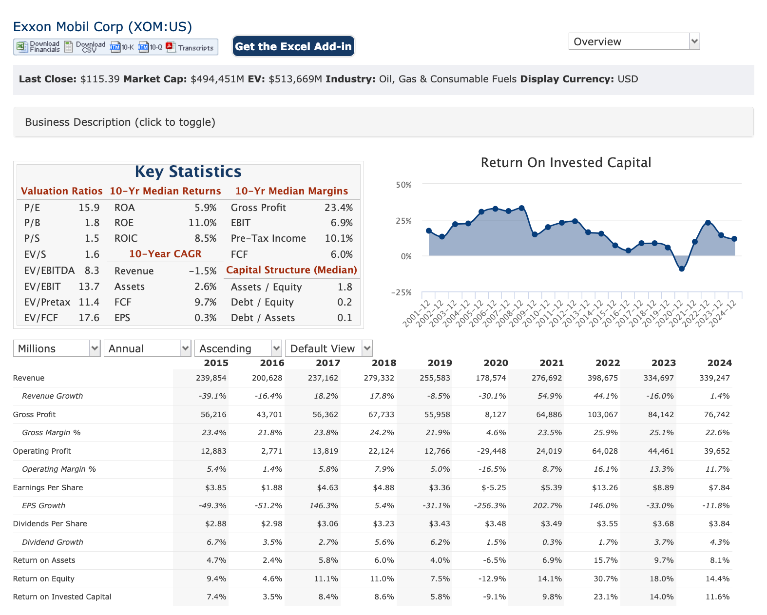Click the Gross Profit margin 23.4% in Key Statistics

[x=339, y=208]
